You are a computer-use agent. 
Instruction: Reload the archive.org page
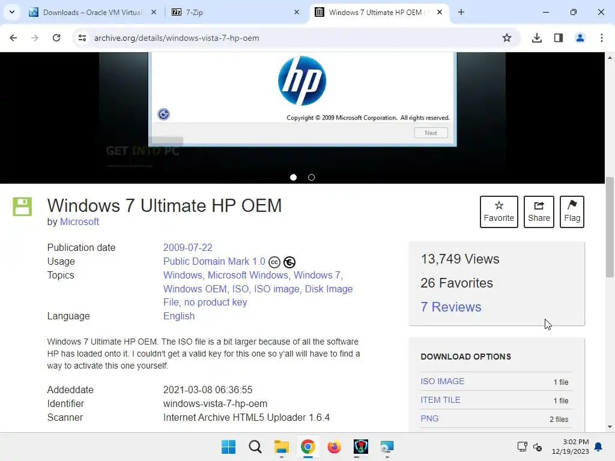(56, 38)
